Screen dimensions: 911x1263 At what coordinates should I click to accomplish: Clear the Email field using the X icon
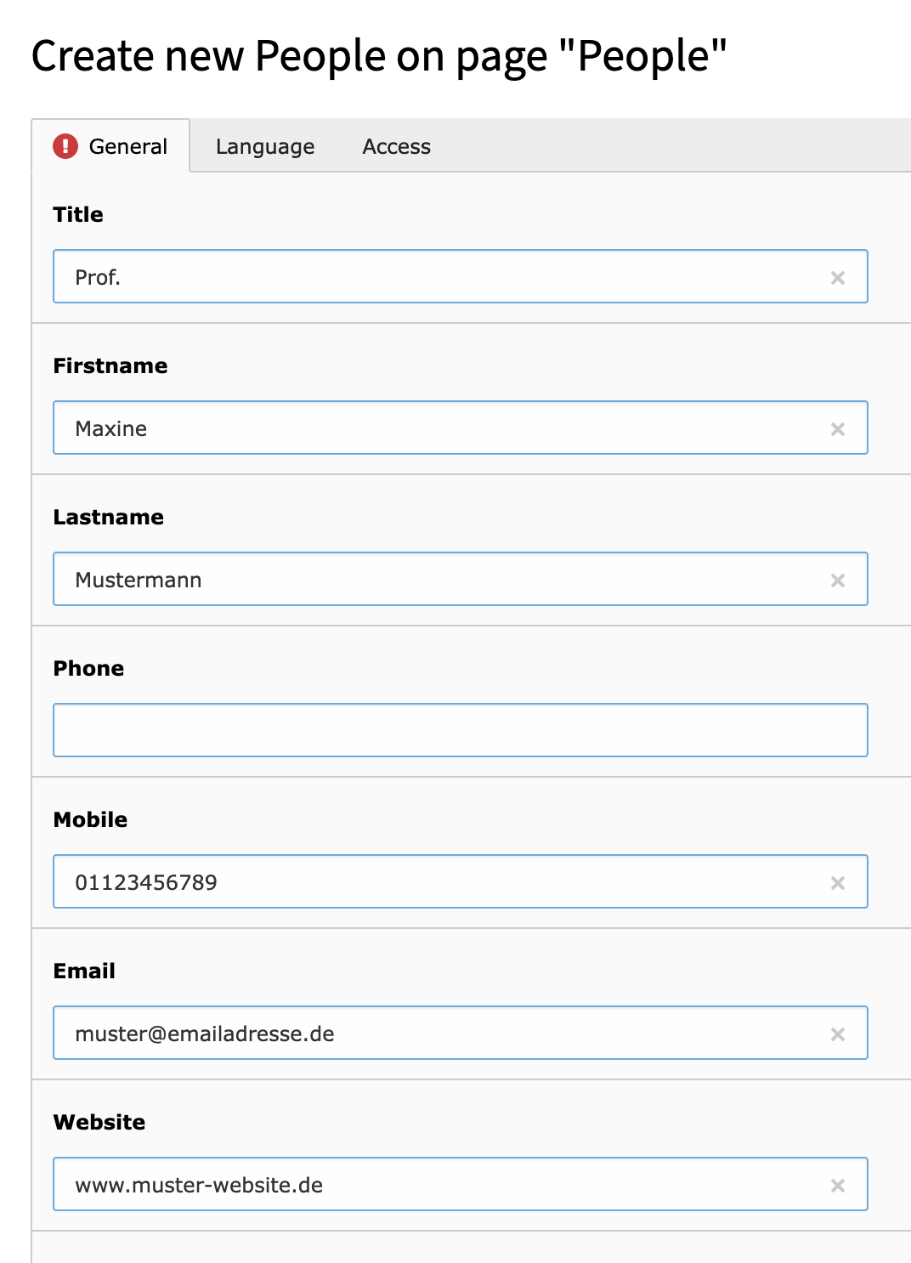838,1034
